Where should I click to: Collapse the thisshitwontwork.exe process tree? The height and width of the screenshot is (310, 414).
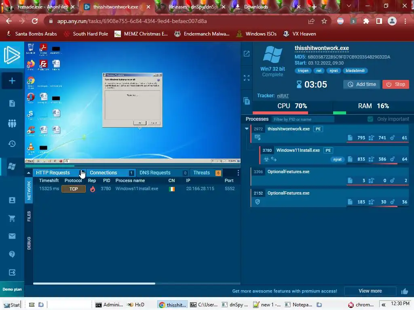247,129
